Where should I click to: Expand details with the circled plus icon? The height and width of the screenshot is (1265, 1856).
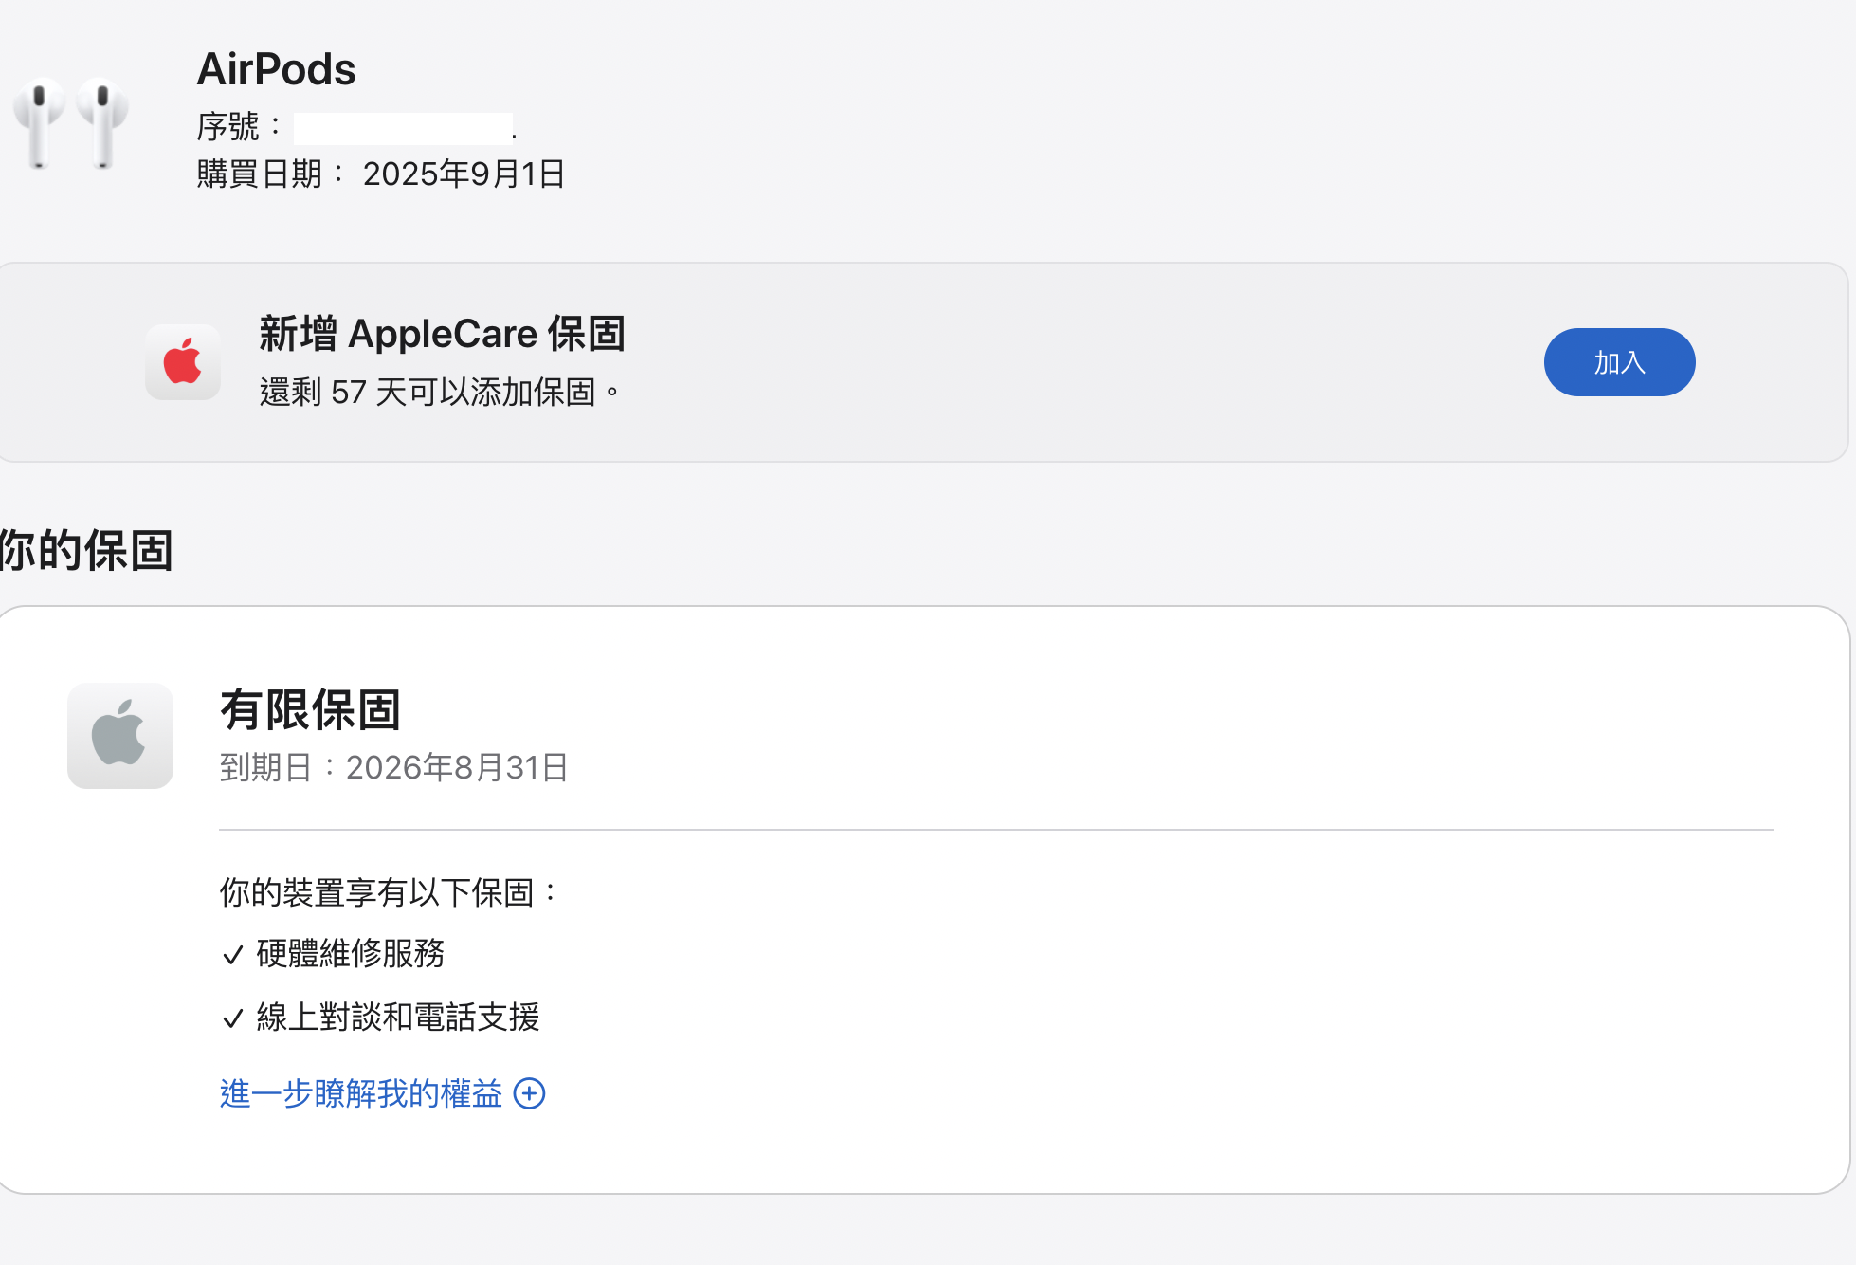pyautogui.click(x=529, y=1093)
